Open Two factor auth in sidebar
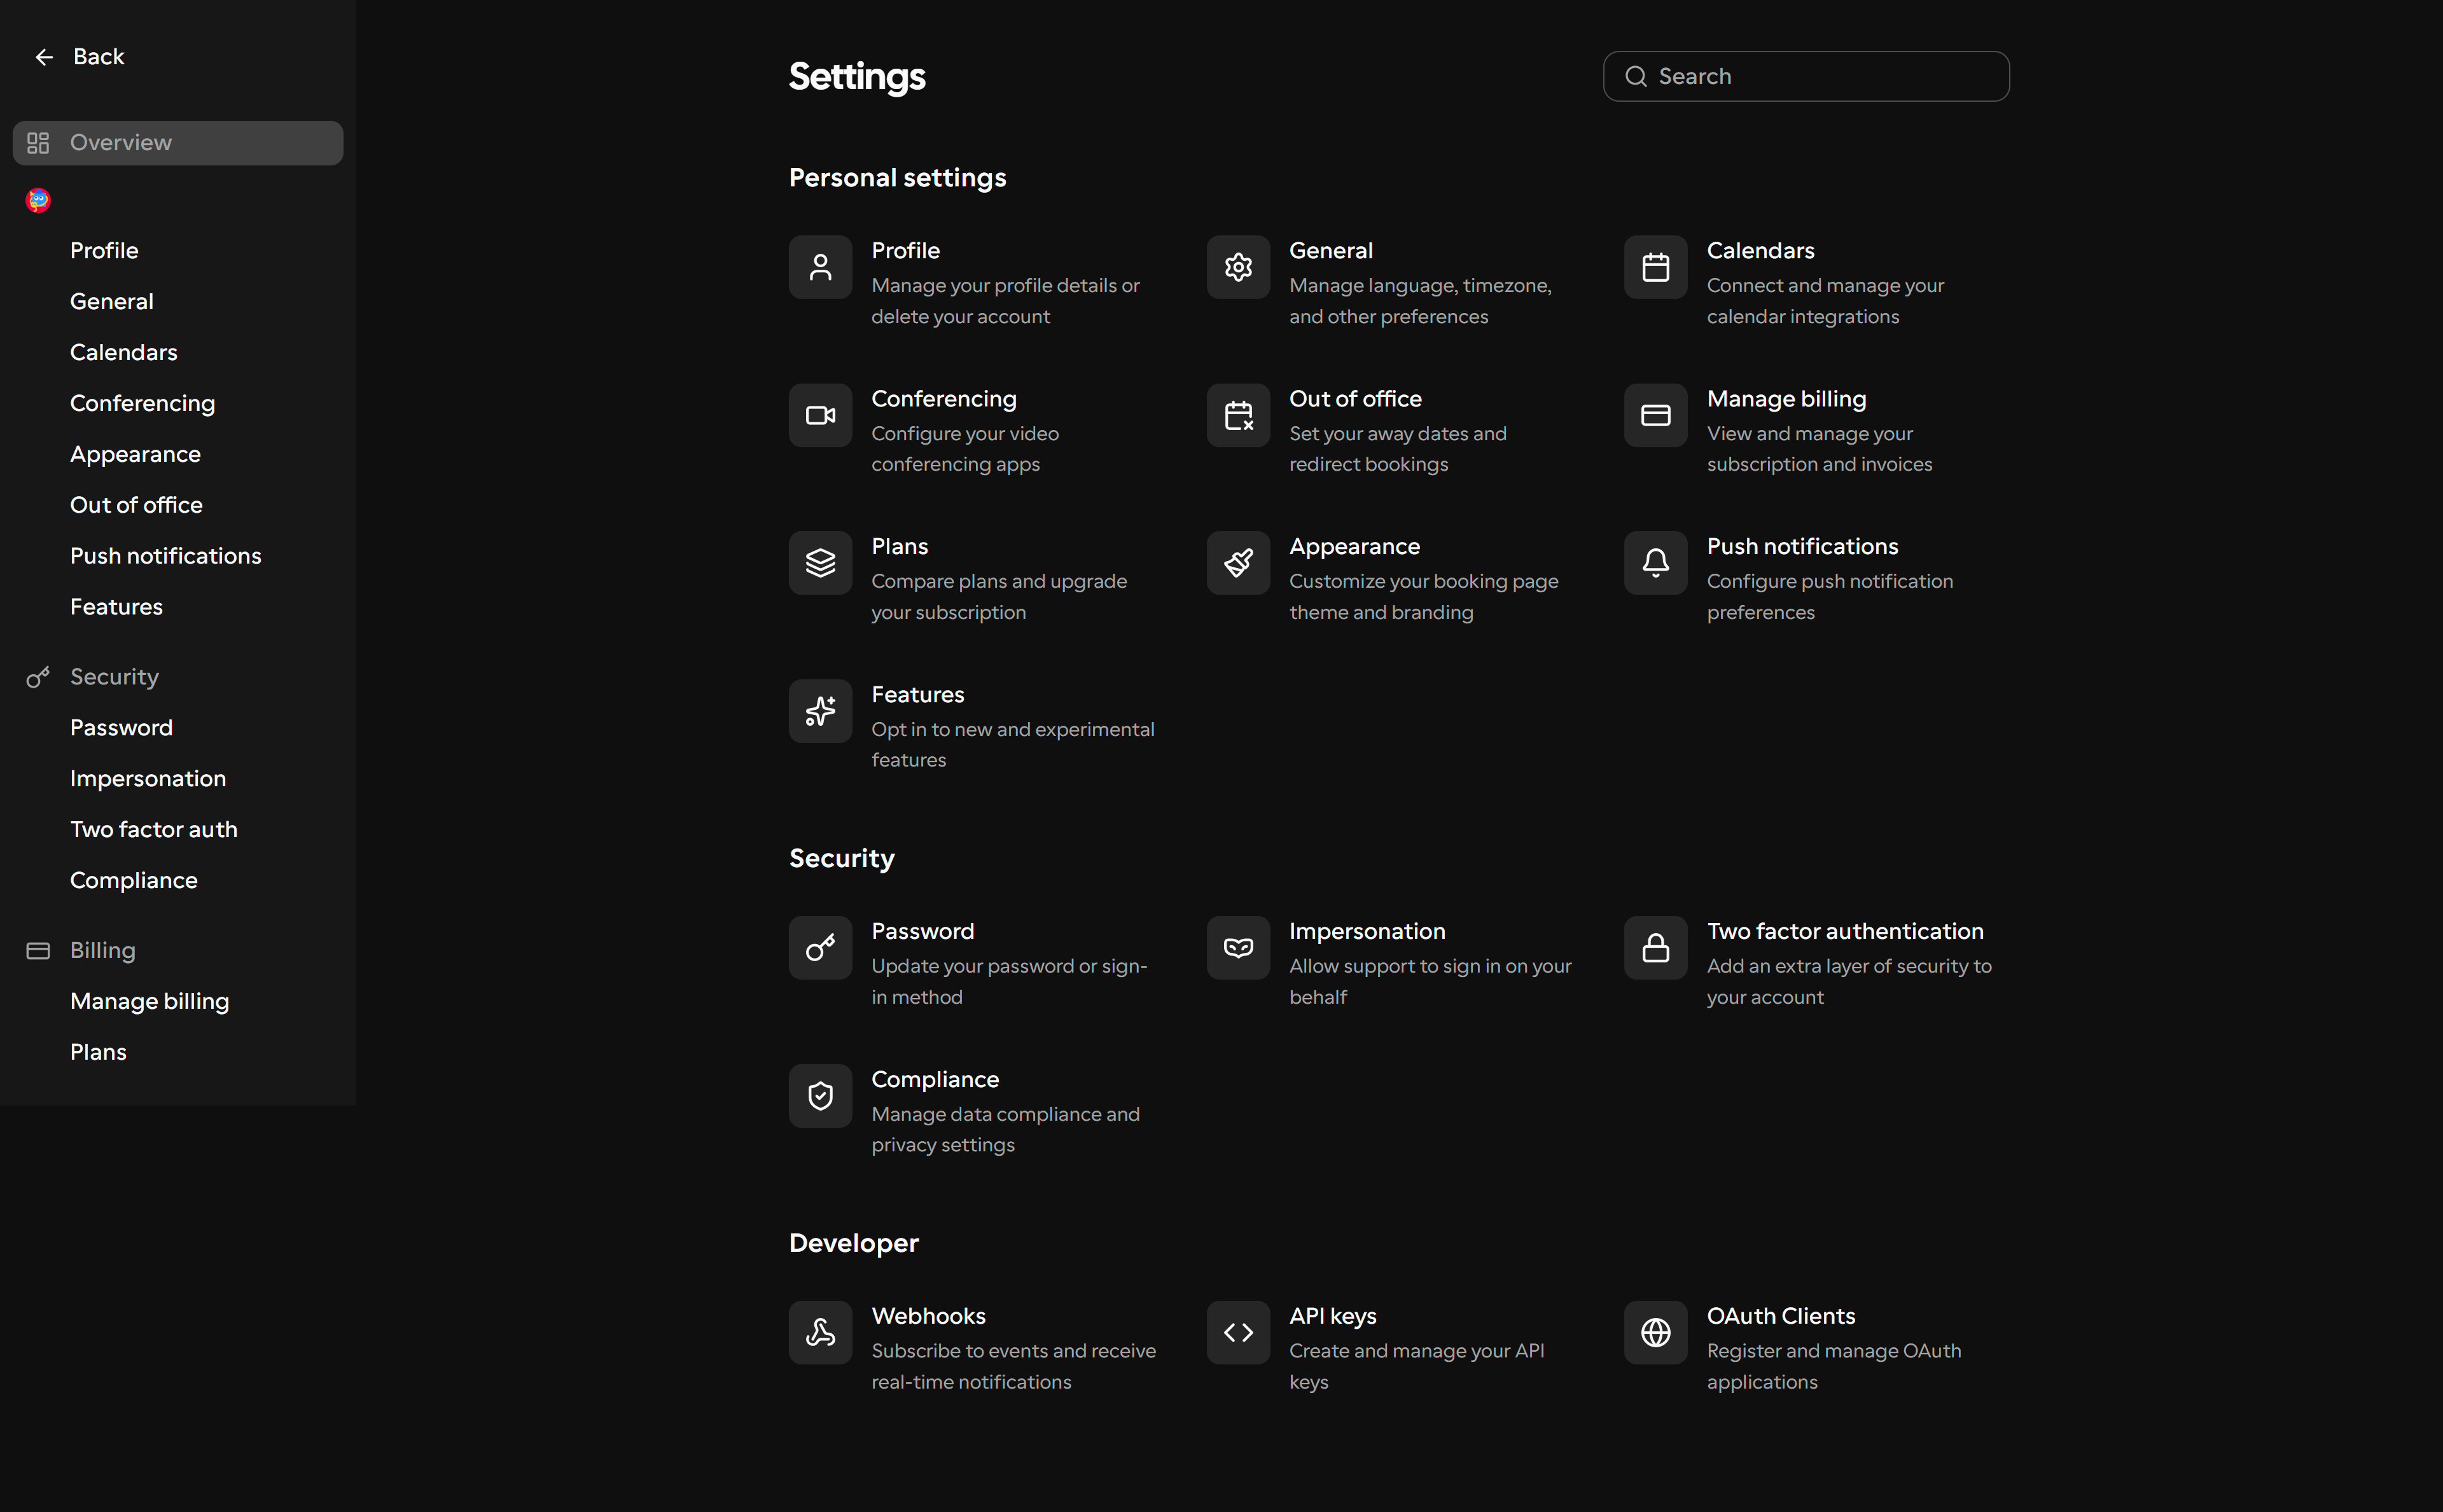 (154, 829)
